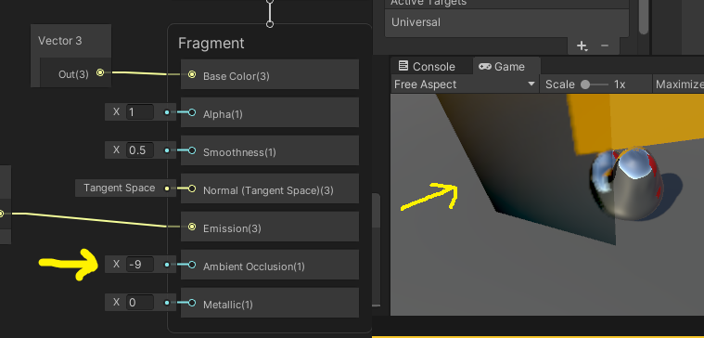Edit the Alpha X value field
This screenshot has width=704, height=338.
140,112
